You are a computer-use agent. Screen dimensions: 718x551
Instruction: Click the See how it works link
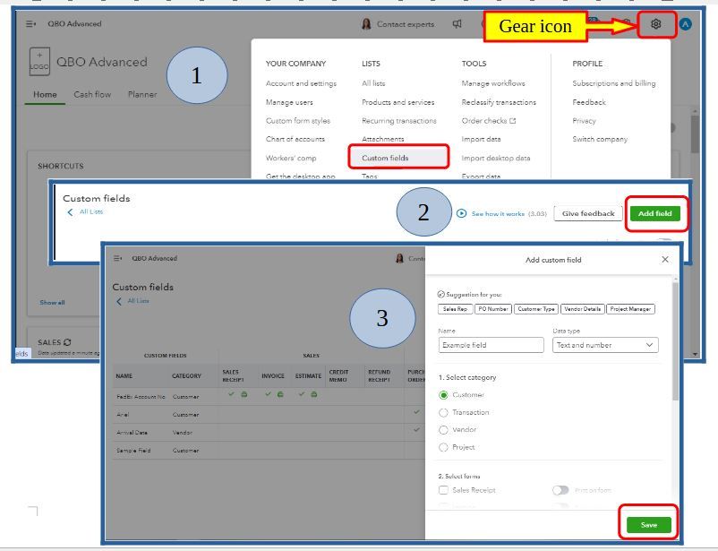point(498,213)
